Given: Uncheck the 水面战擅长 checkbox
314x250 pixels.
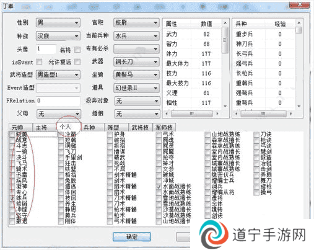Looking at the screenshot, I should tap(159, 187).
